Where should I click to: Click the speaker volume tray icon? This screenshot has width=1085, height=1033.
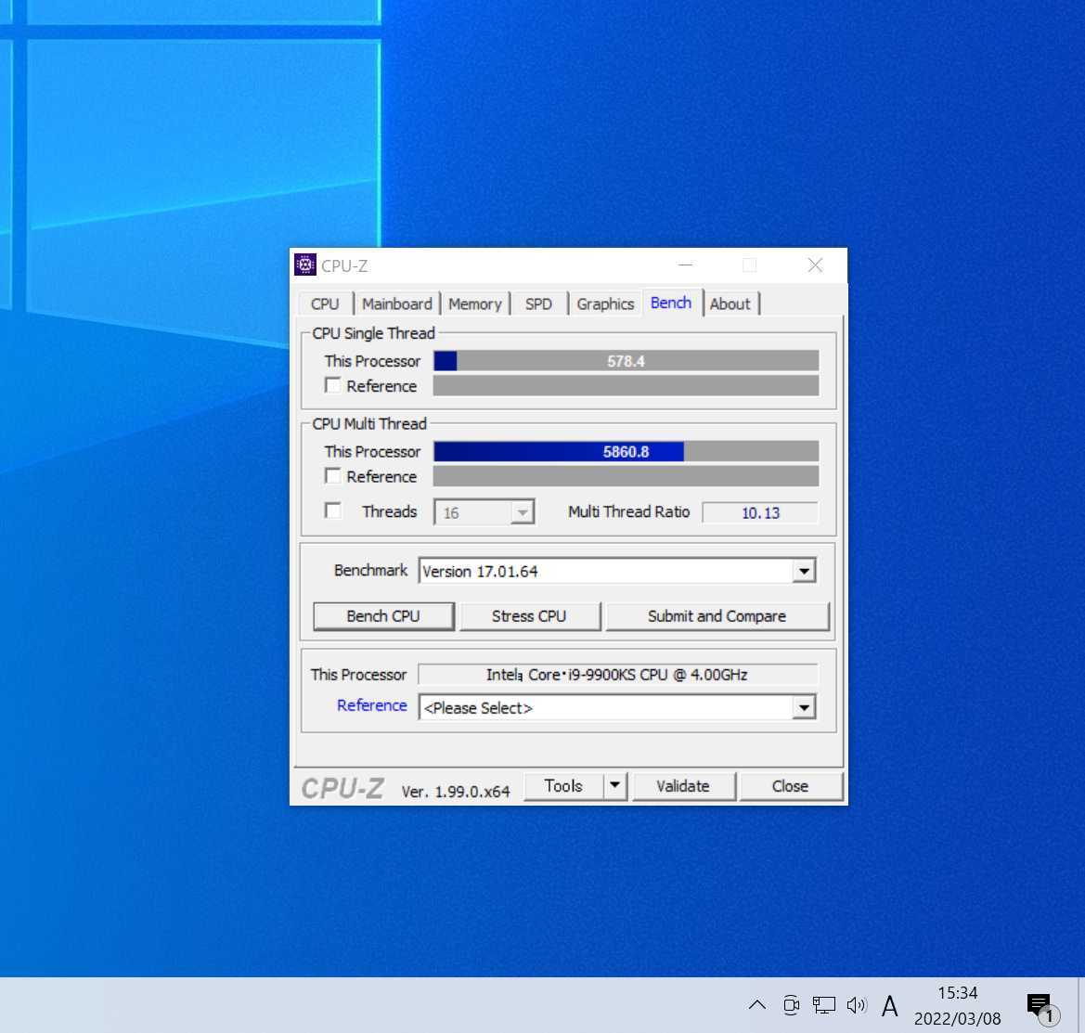click(857, 1004)
